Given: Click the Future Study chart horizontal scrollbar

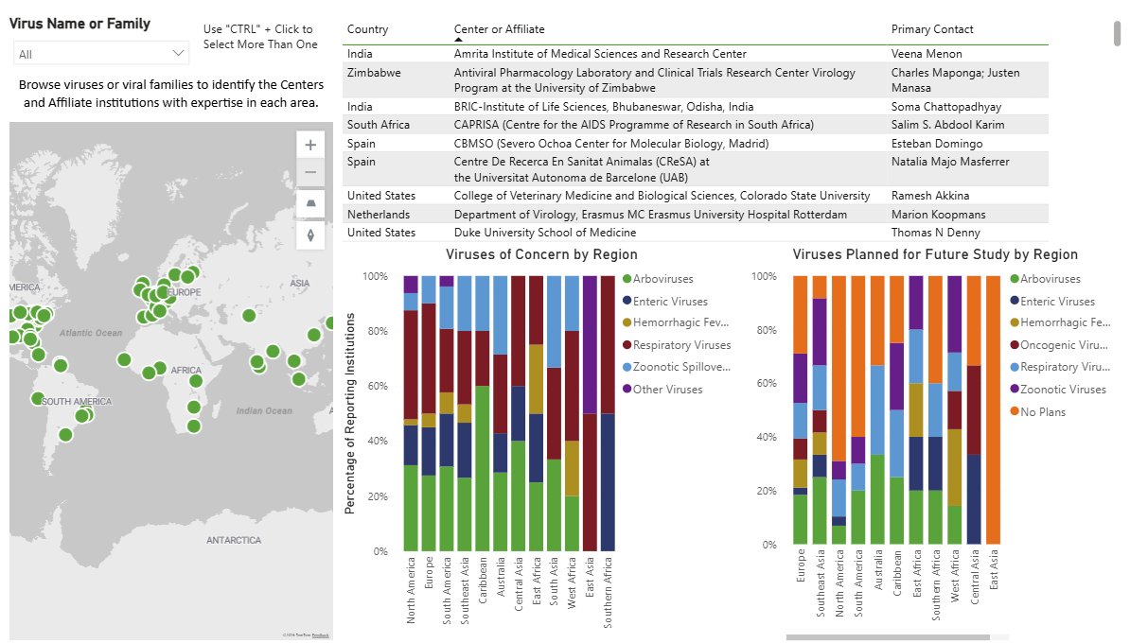Looking at the screenshot, I should point(888,637).
